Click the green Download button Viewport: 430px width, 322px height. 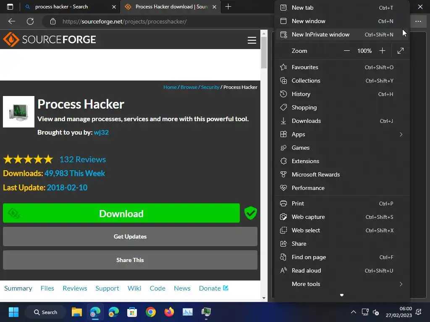(x=121, y=213)
